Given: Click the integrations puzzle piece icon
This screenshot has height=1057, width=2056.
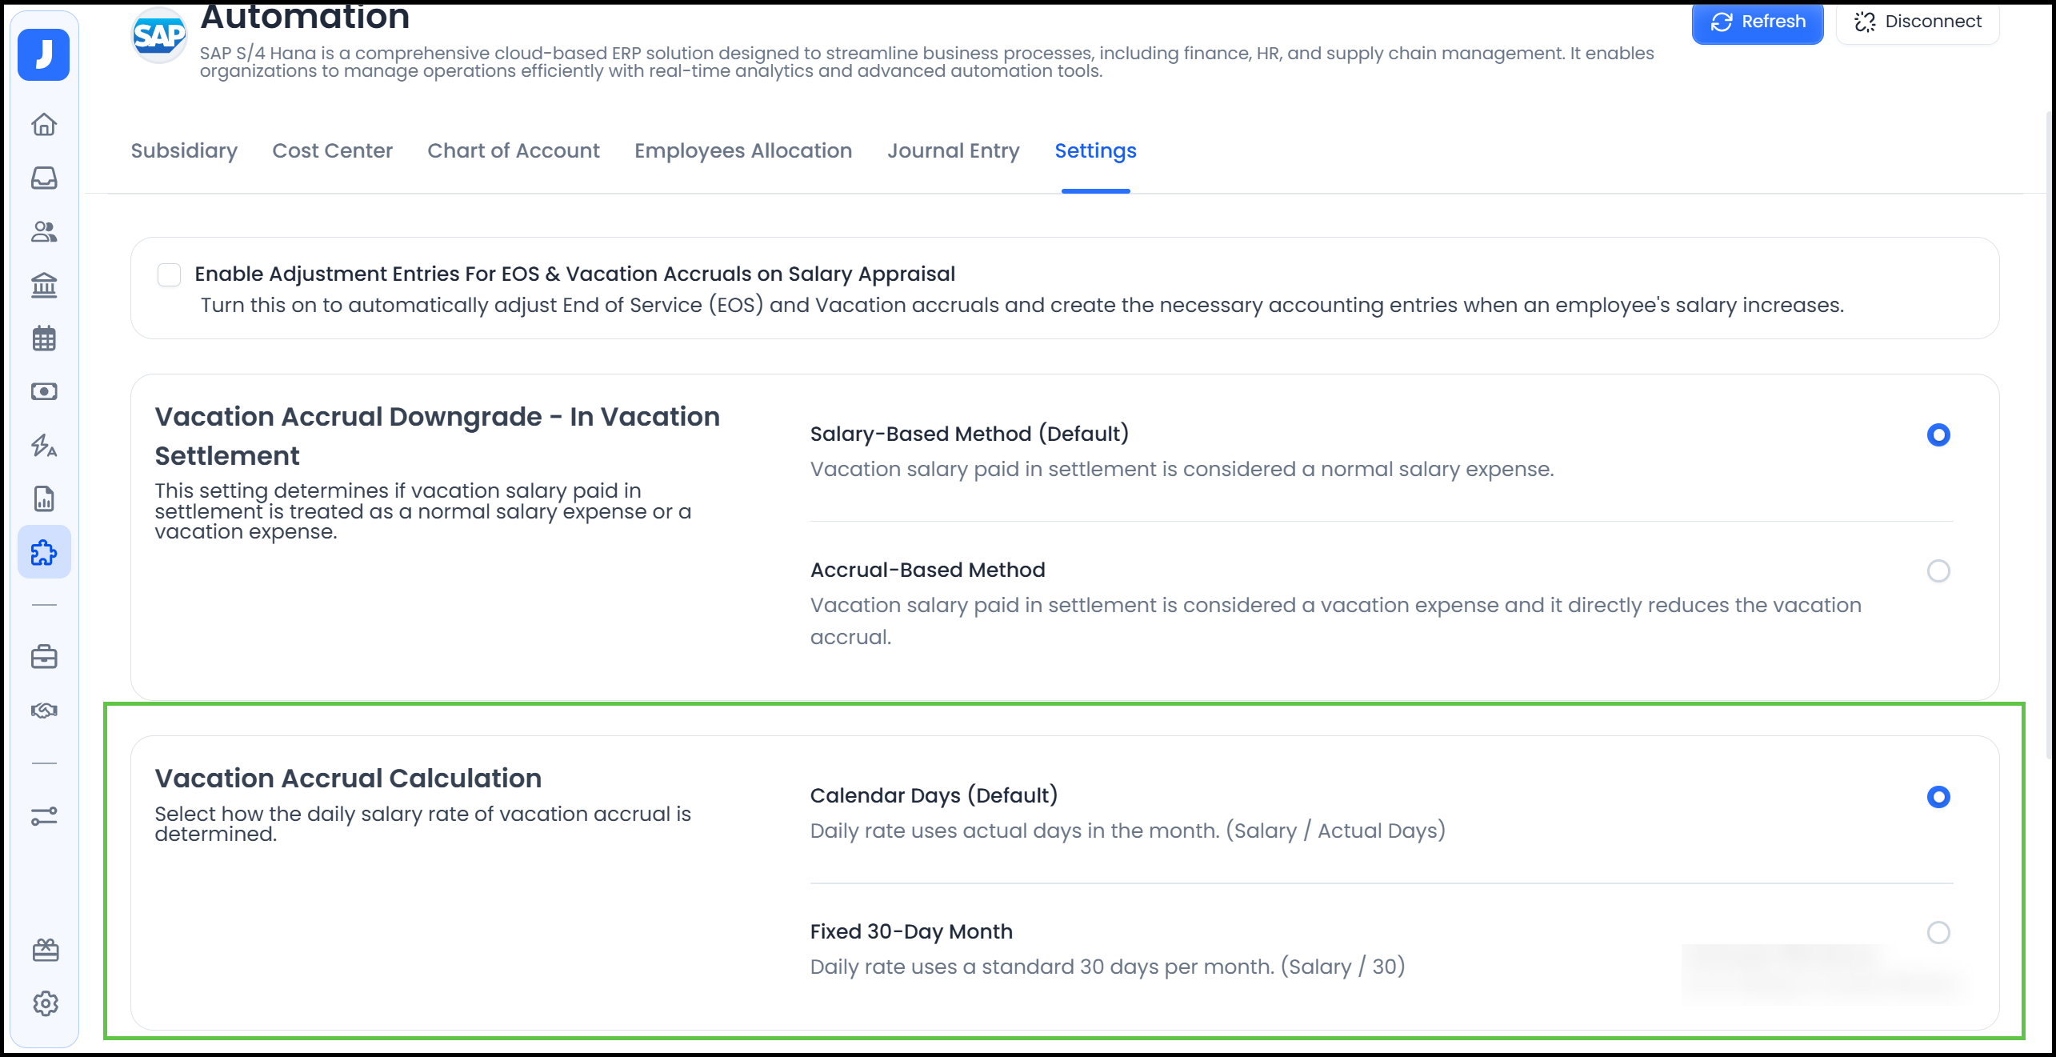Looking at the screenshot, I should click(x=44, y=552).
